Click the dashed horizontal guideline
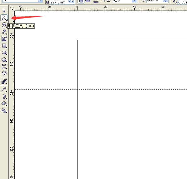The width and height of the screenshot is (187, 179). click(101, 89)
